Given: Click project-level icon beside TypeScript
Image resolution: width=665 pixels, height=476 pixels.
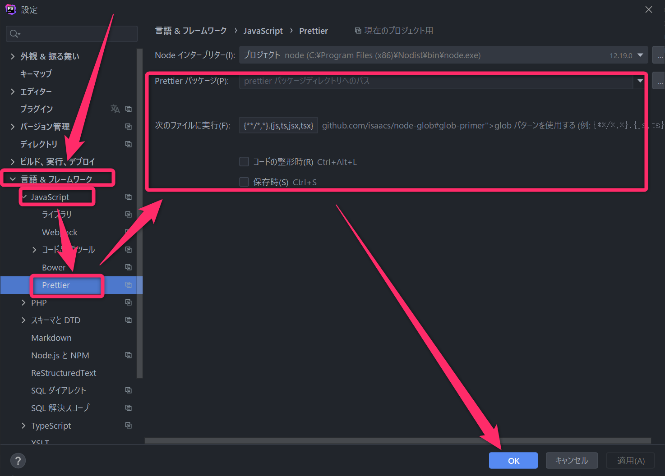Looking at the screenshot, I should tap(129, 426).
